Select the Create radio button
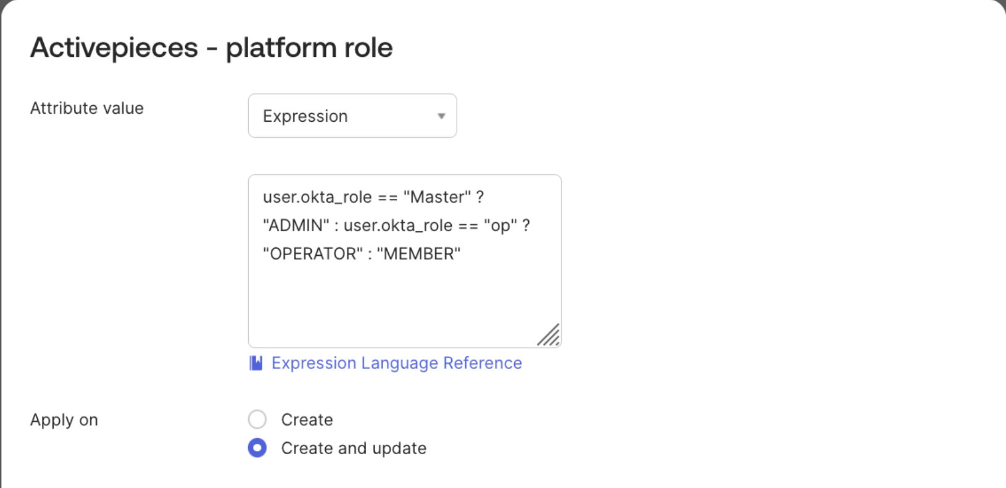Screen dimensions: 1006x488 pyautogui.click(x=257, y=419)
